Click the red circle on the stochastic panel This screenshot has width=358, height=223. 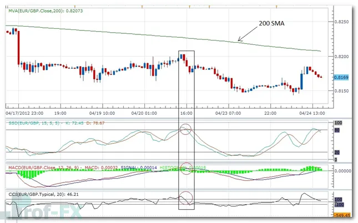pyautogui.click(x=186, y=131)
